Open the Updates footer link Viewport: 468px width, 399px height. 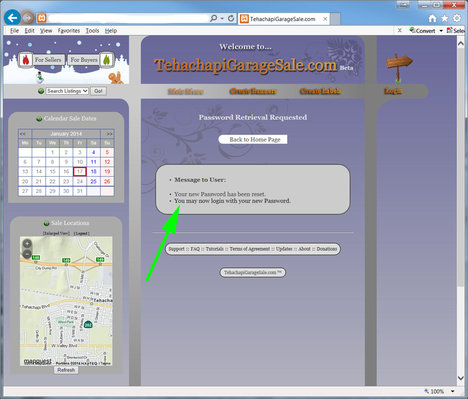pyautogui.click(x=284, y=249)
